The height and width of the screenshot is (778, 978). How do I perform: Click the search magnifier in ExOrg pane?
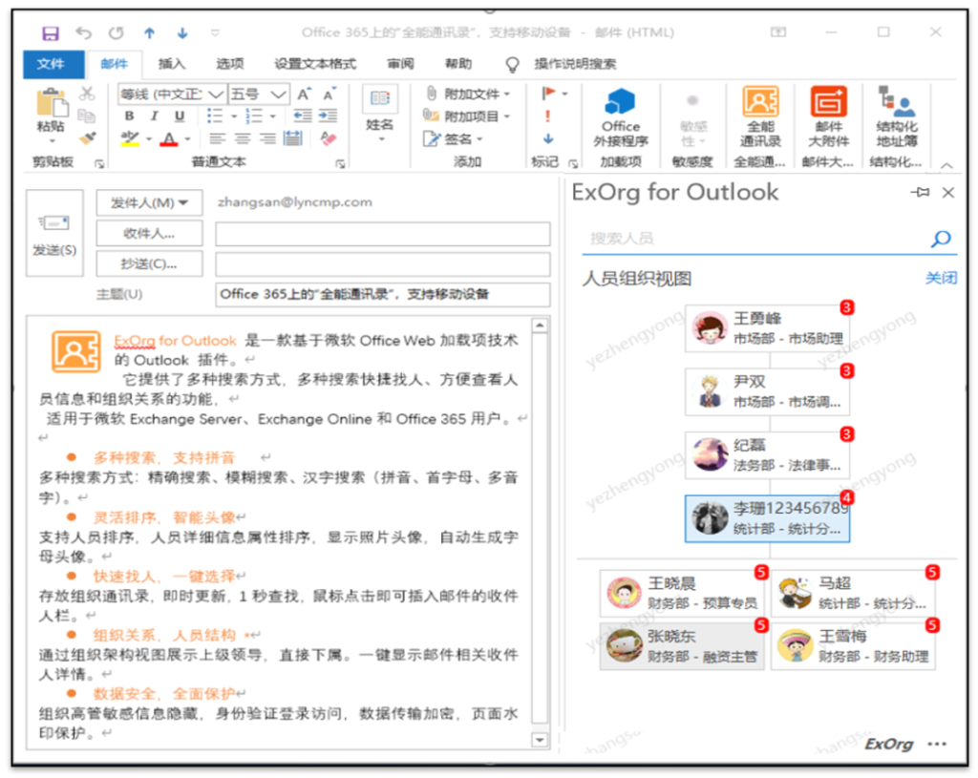[941, 238]
